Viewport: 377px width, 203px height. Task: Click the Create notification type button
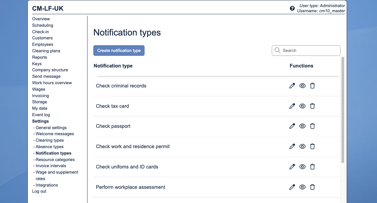point(119,50)
